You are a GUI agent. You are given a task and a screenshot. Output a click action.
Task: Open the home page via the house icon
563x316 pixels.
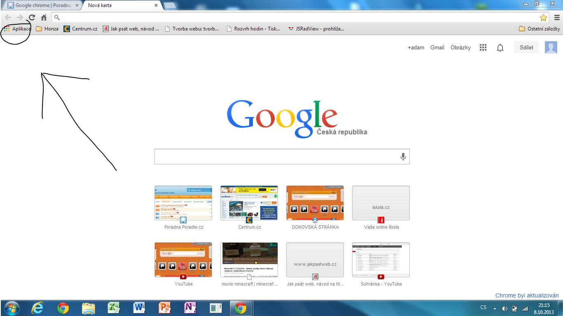[x=44, y=18]
